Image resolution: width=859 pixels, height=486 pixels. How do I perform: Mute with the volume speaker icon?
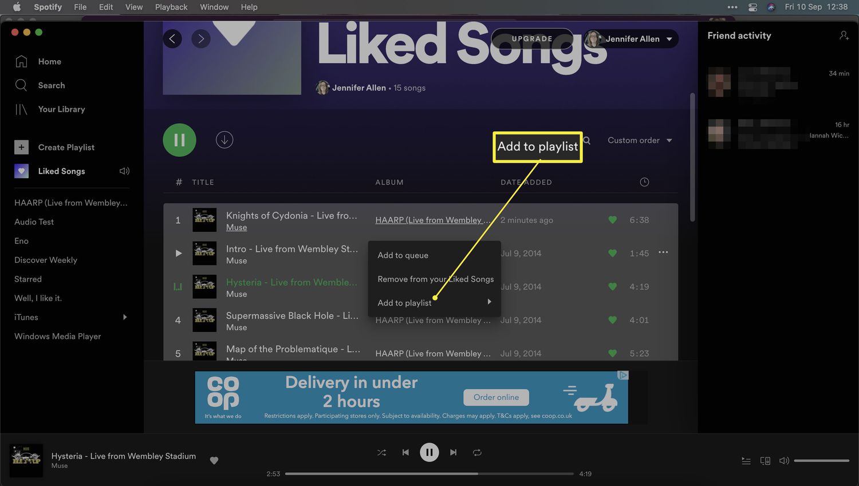pyautogui.click(x=784, y=460)
